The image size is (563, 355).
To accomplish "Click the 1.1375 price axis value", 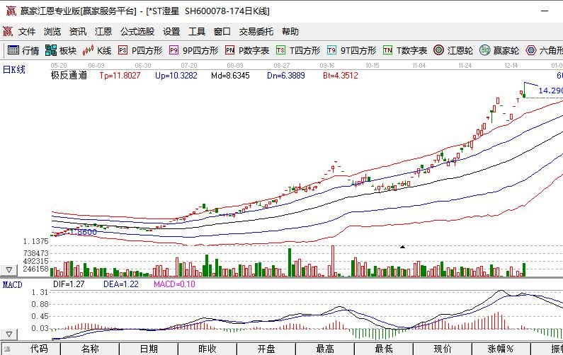I will [35, 241].
